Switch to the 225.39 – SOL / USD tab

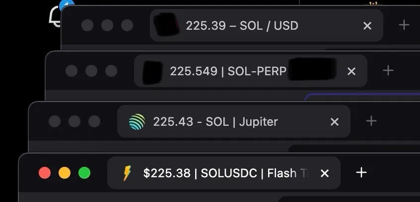[242, 25]
